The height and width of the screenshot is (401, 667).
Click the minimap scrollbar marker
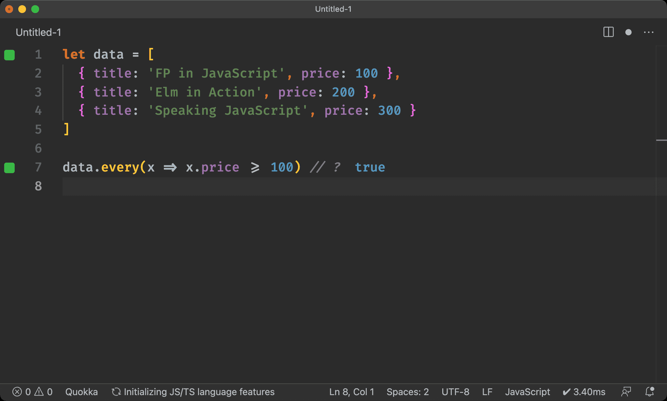point(661,140)
